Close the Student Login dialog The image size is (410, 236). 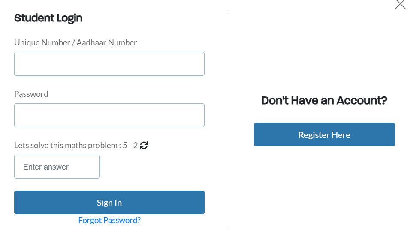click(400, 4)
